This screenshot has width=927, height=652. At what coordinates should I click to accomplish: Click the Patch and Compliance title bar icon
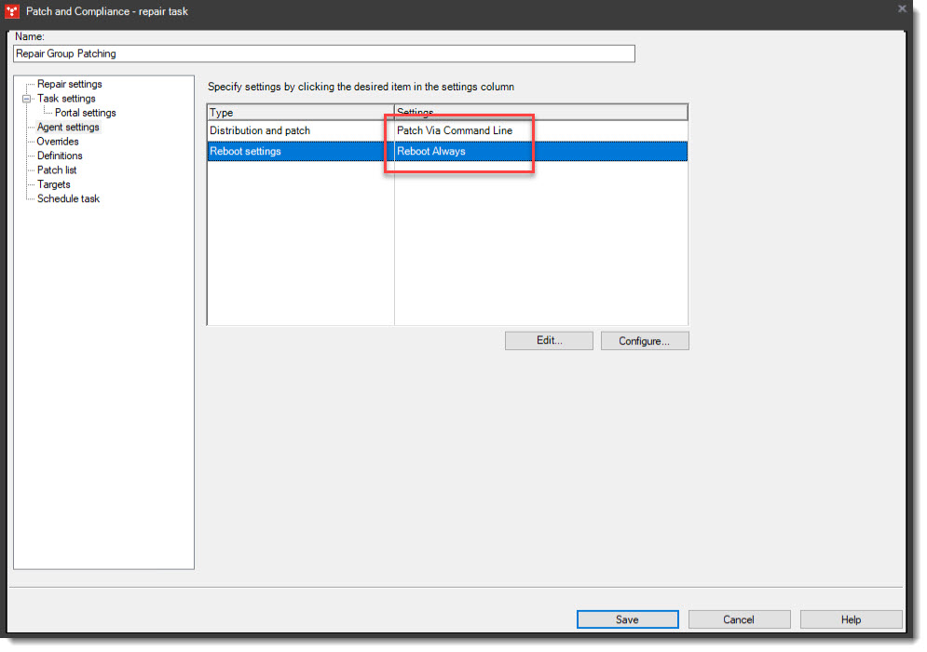point(13,12)
